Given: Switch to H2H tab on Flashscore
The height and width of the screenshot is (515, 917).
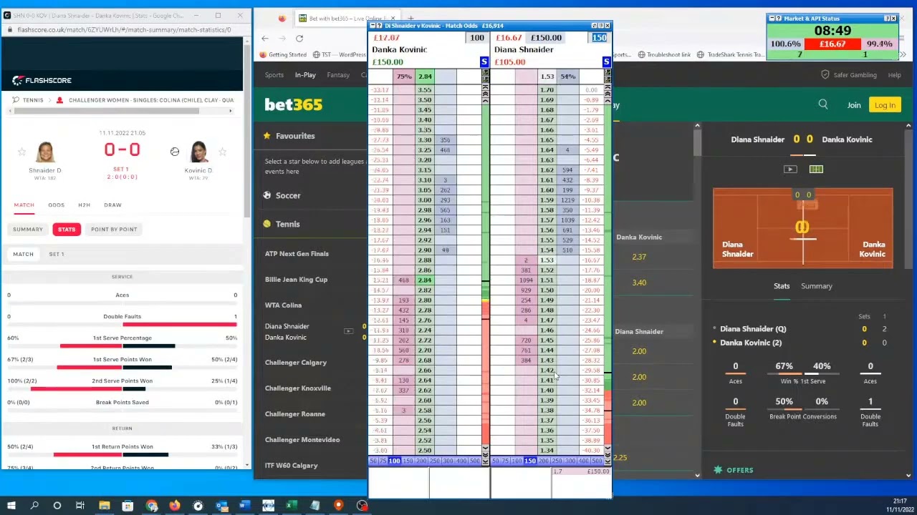Looking at the screenshot, I should (x=84, y=205).
